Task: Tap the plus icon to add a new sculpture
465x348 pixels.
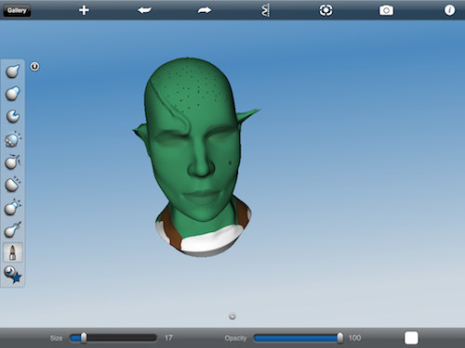Action: [84, 10]
